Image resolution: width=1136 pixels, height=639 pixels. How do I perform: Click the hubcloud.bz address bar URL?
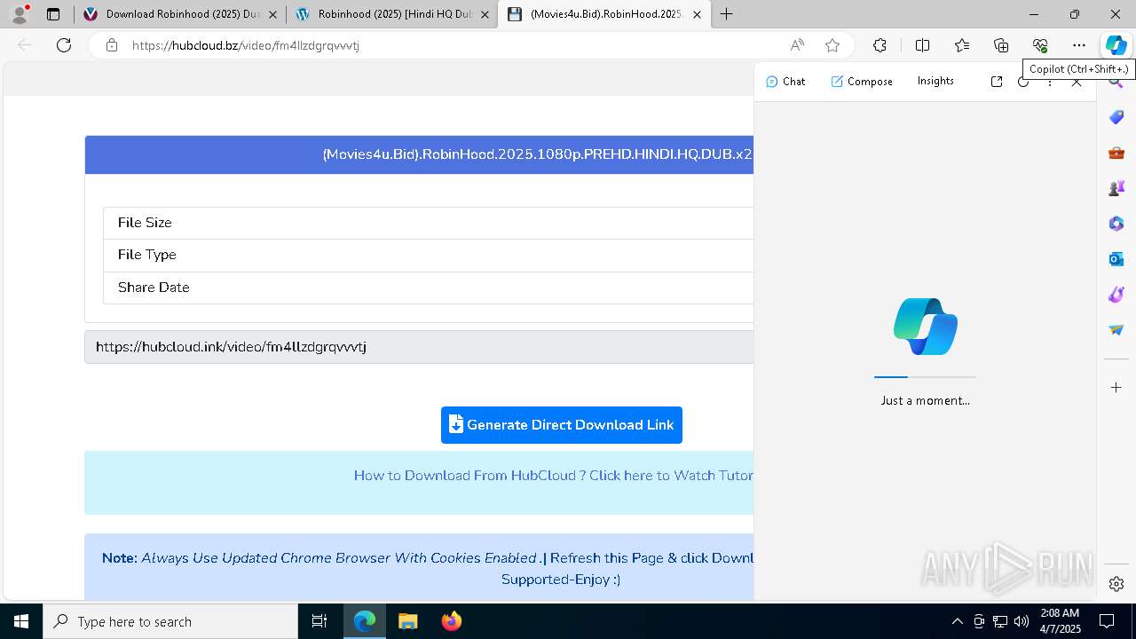(246, 45)
